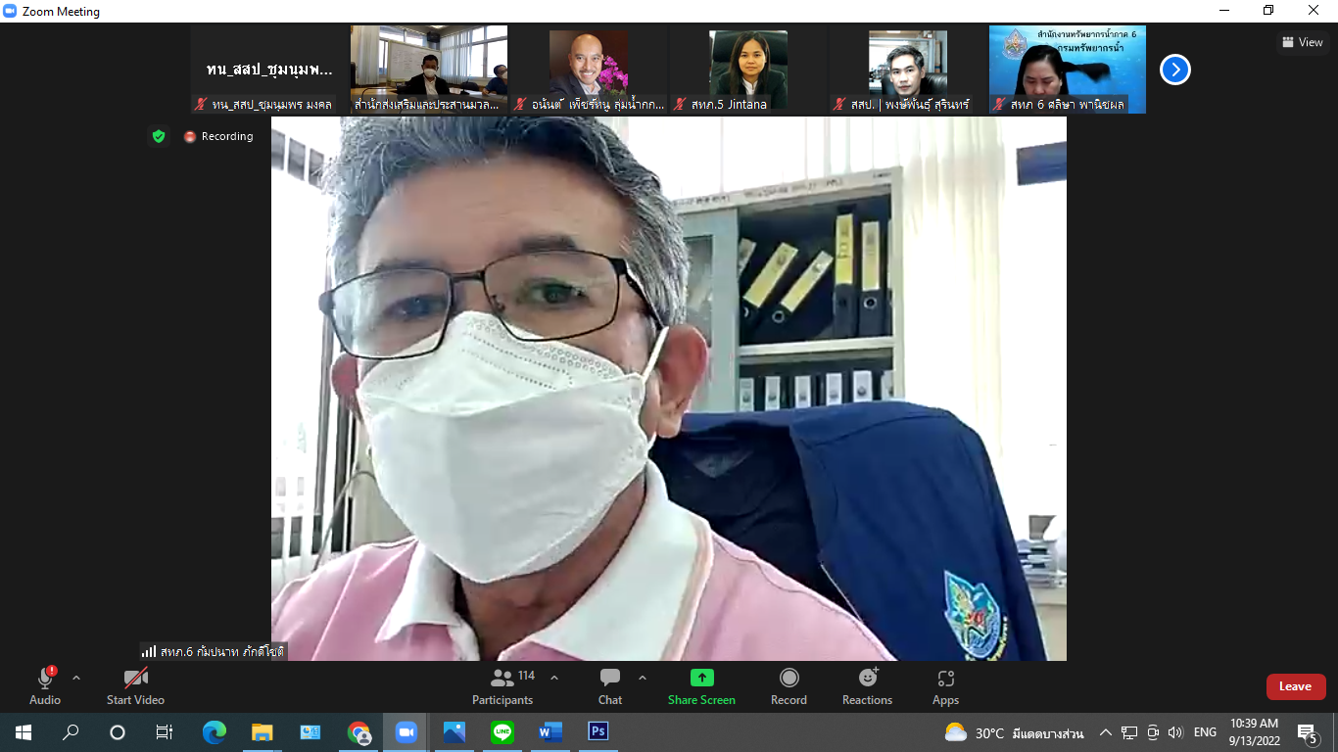1338x752 pixels.
Task: Expand audio options chevron
Action: click(x=76, y=678)
